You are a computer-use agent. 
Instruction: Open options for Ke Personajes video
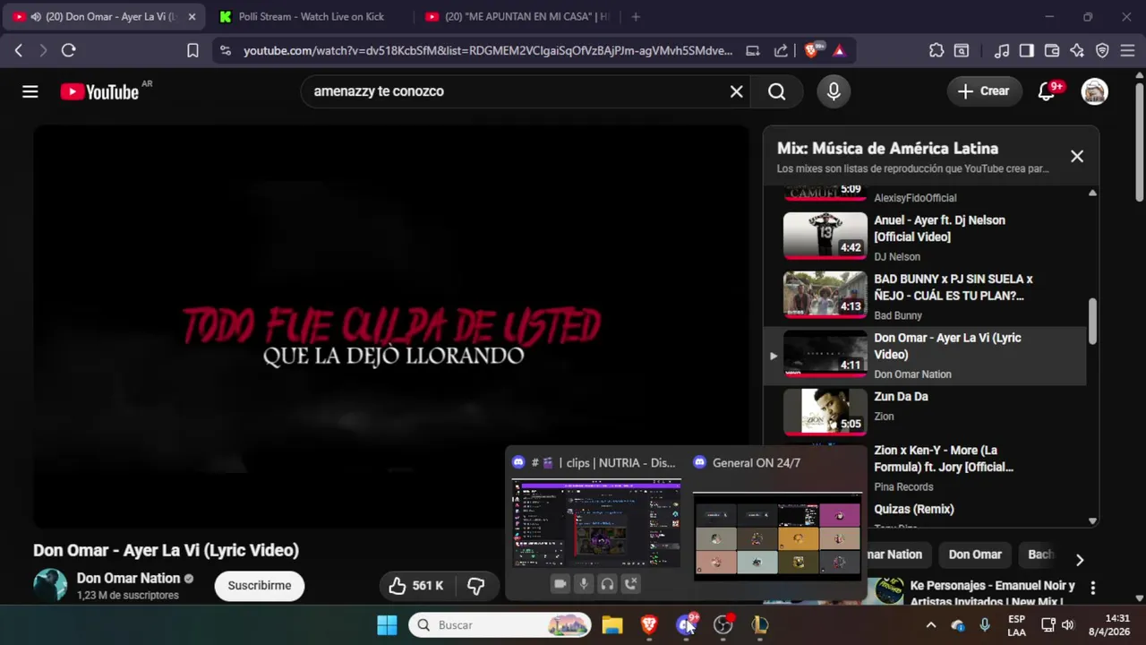click(x=1092, y=589)
